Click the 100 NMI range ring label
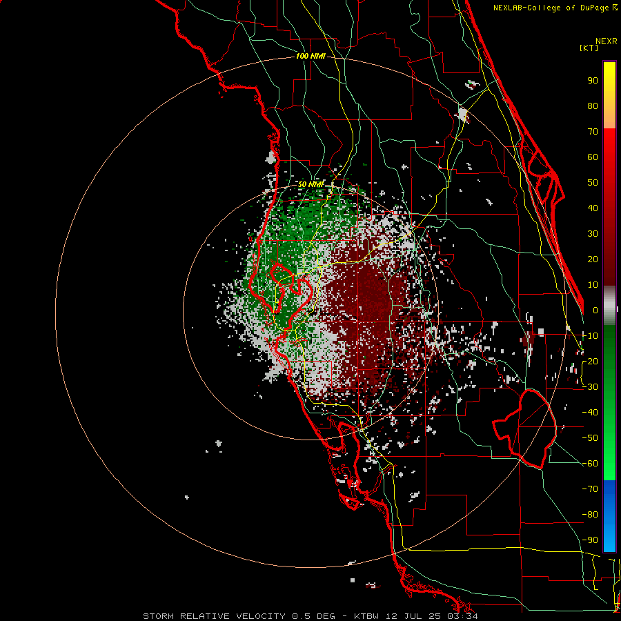The height and width of the screenshot is (621, 621). pyautogui.click(x=310, y=57)
